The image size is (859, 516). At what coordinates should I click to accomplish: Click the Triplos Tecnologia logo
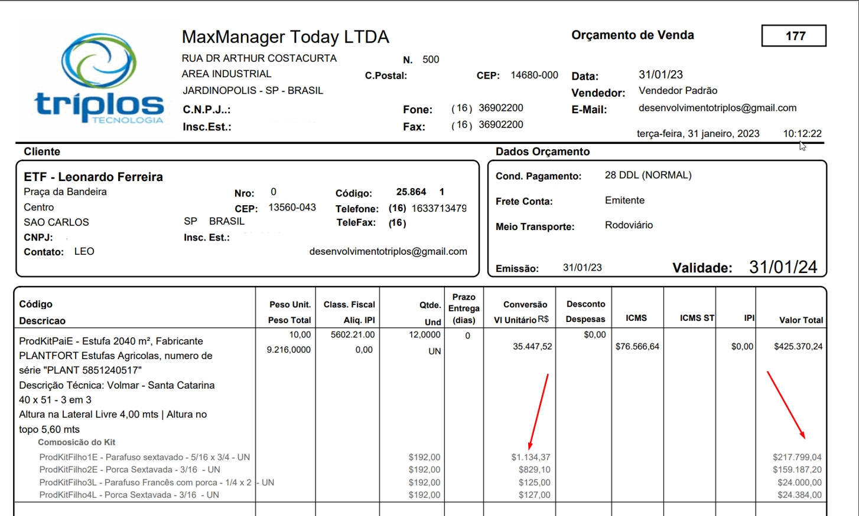click(99, 78)
